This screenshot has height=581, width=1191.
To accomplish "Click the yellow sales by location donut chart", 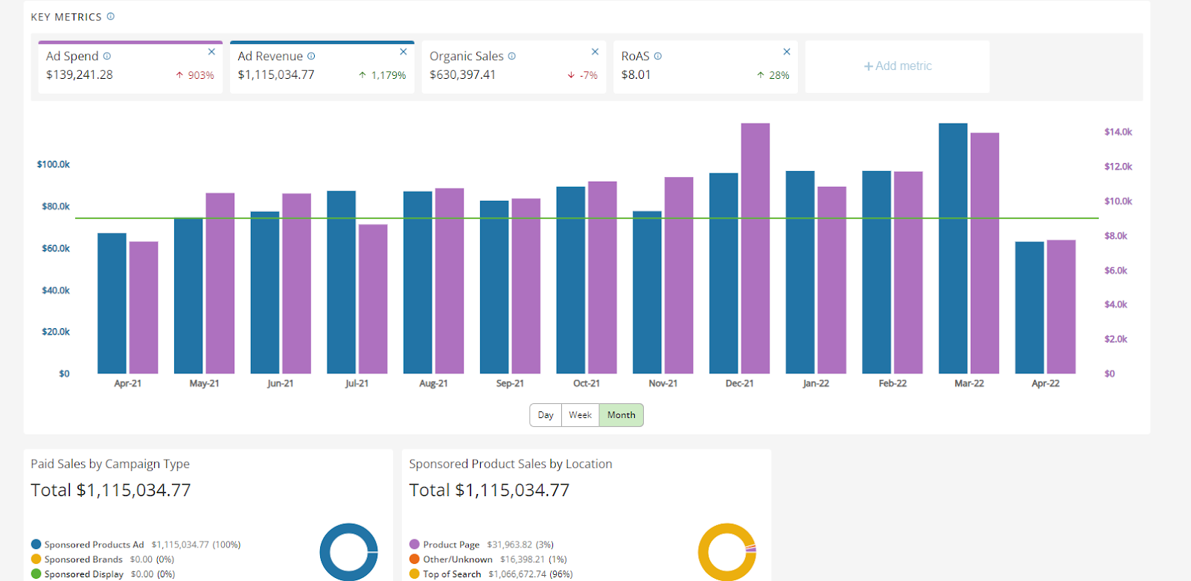I will (727, 552).
